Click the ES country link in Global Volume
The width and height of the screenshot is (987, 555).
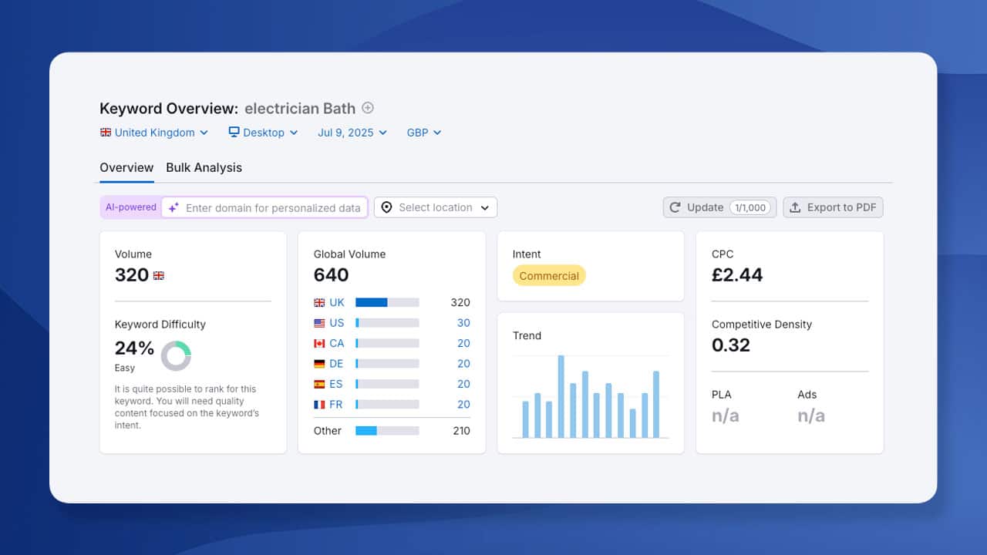(x=336, y=384)
